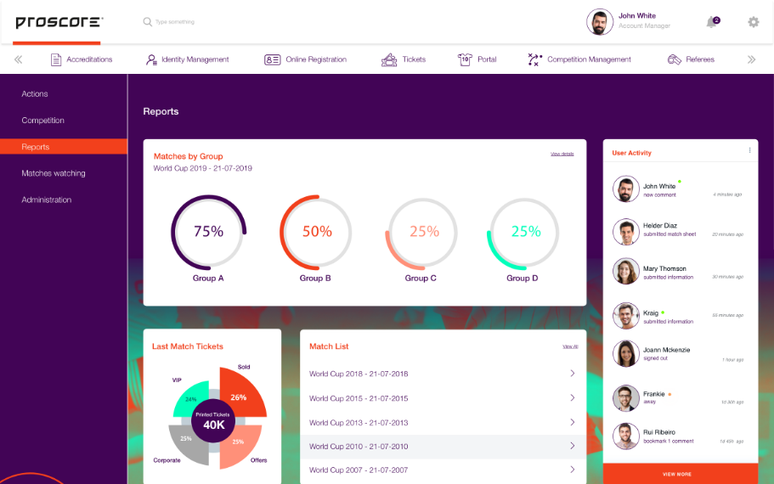Image resolution: width=774 pixels, height=484 pixels.
Task: Expand World Cup 2010 row chevron
Action: click(x=572, y=446)
